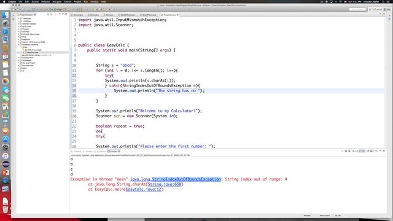Select the Array Lists project
The image size is (393, 221).
point(26,26)
